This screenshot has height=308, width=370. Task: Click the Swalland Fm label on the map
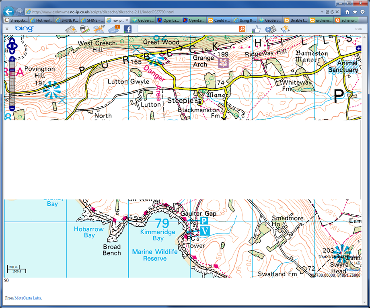[277, 274]
